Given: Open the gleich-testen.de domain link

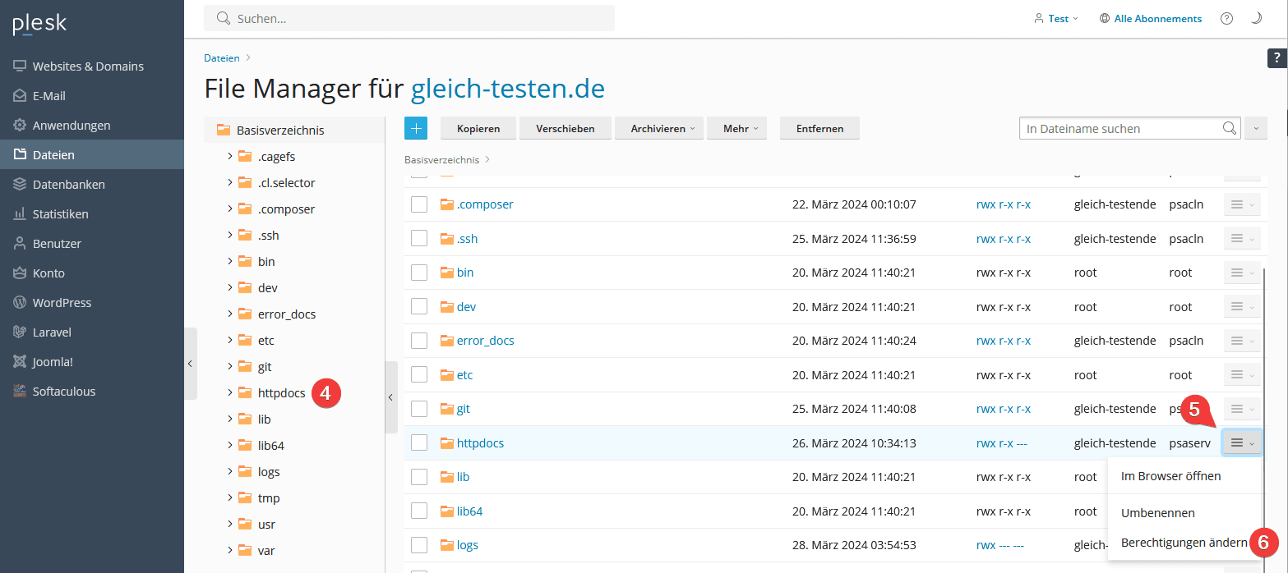Looking at the screenshot, I should pyautogui.click(x=507, y=88).
